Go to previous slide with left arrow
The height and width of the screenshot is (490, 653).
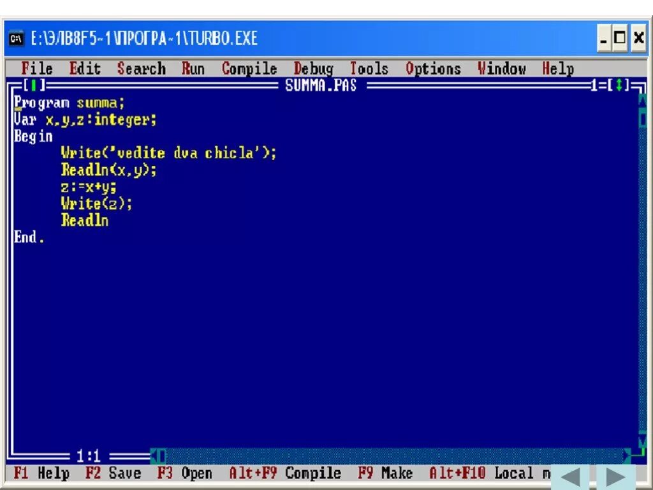coord(569,477)
